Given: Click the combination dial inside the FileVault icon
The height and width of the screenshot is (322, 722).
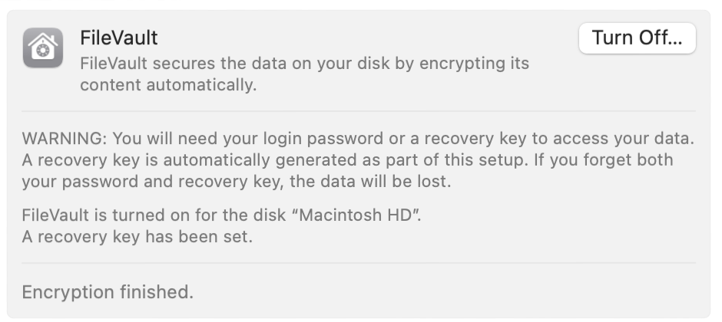Looking at the screenshot, I should 43,51.
